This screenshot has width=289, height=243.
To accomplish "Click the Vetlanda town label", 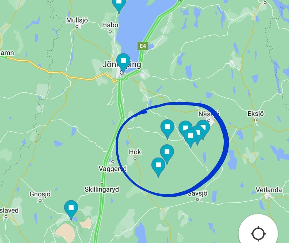I will (269, 190).
